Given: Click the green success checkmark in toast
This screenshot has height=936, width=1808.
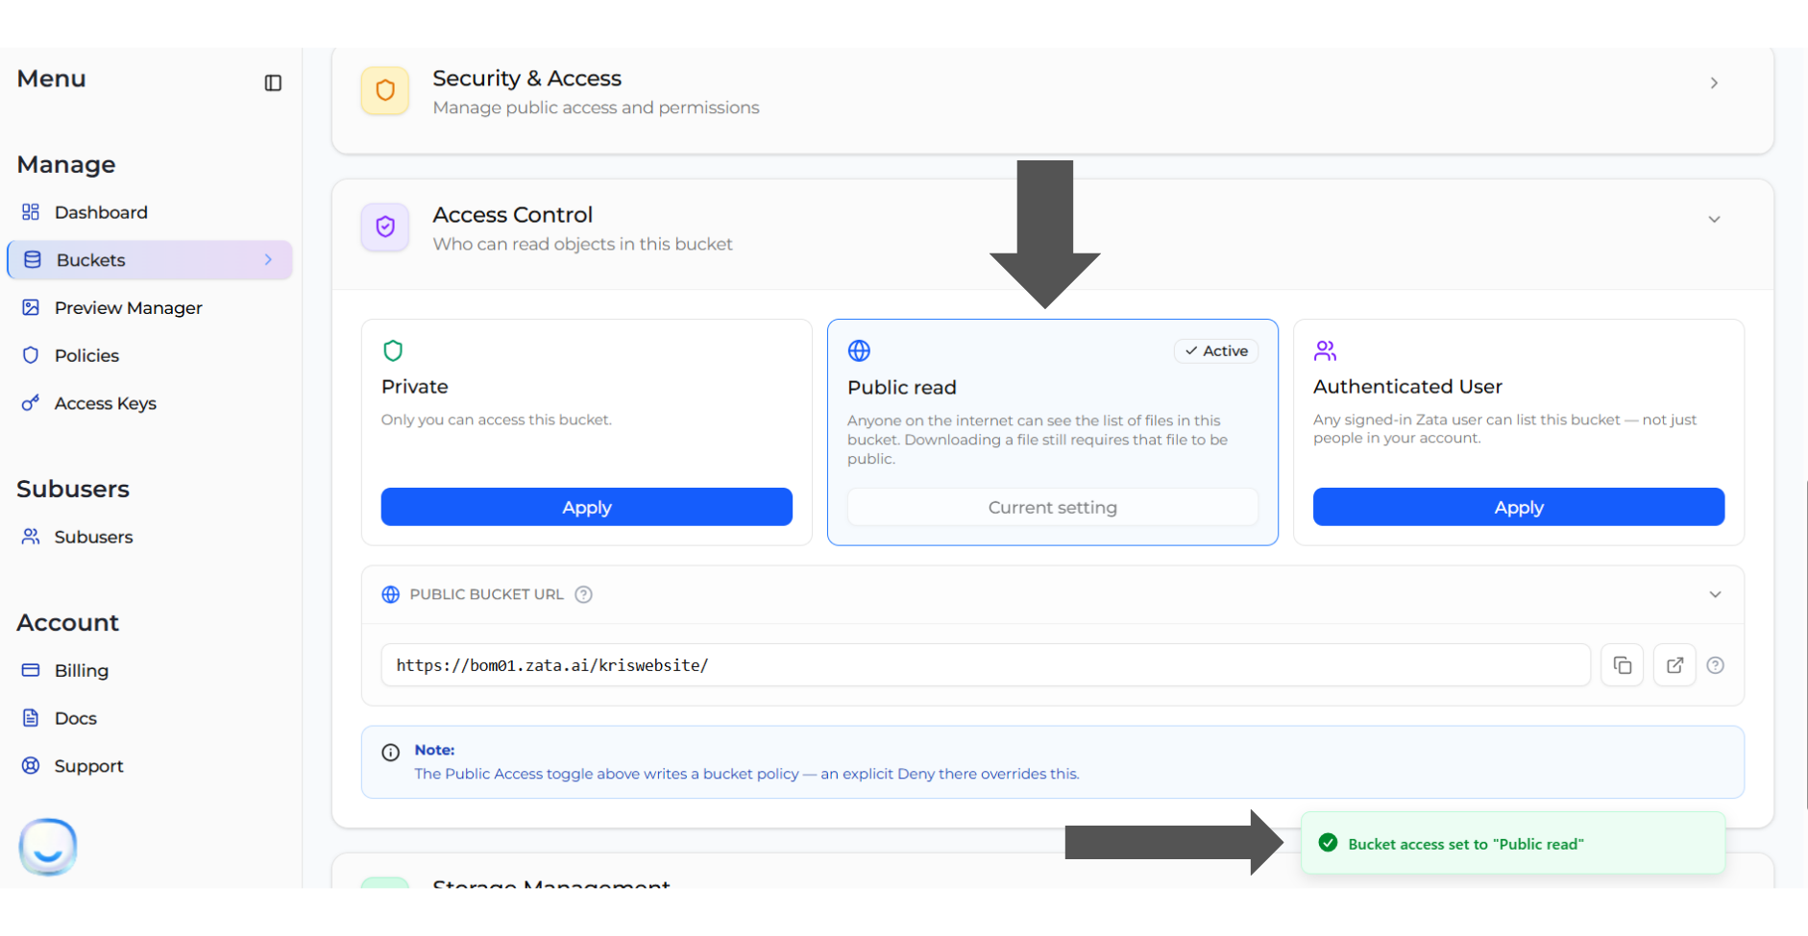Looking at the screenshot, I should (1329, 843).
